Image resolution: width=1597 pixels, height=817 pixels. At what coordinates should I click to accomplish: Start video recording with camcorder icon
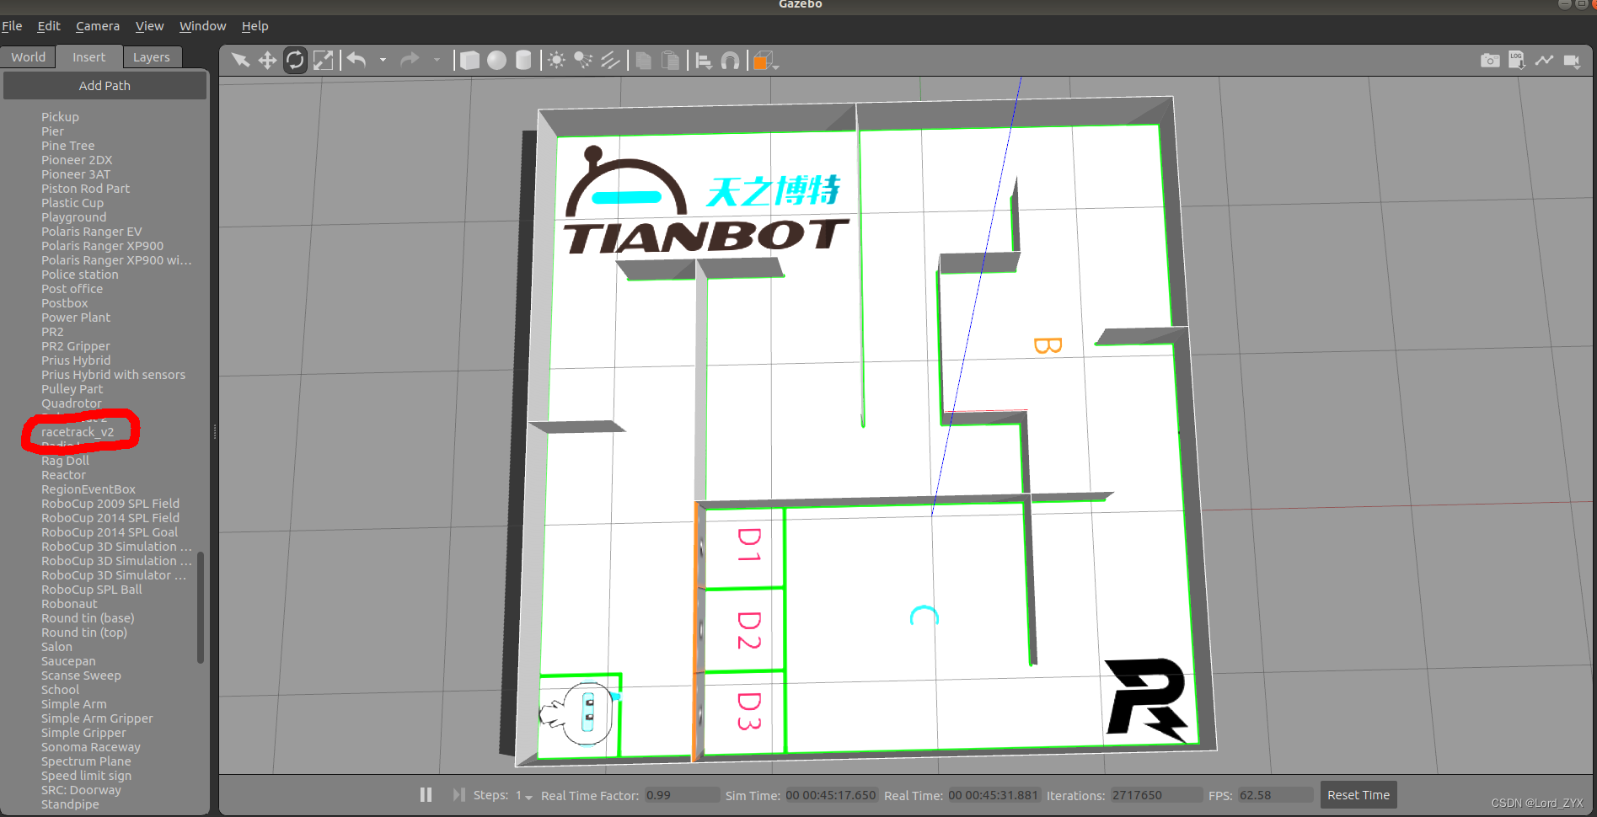click(x=1572, y=60)
